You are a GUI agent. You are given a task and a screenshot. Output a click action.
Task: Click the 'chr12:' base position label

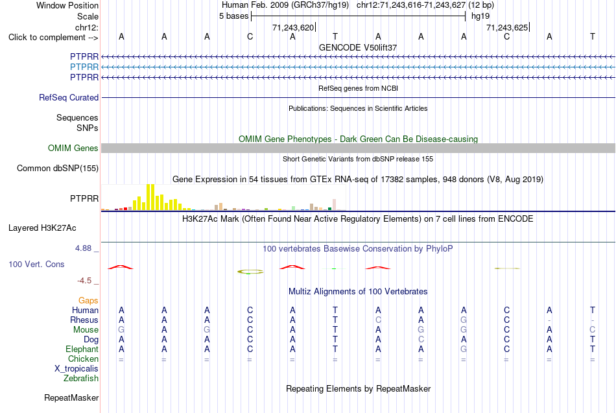click(87, 27)
